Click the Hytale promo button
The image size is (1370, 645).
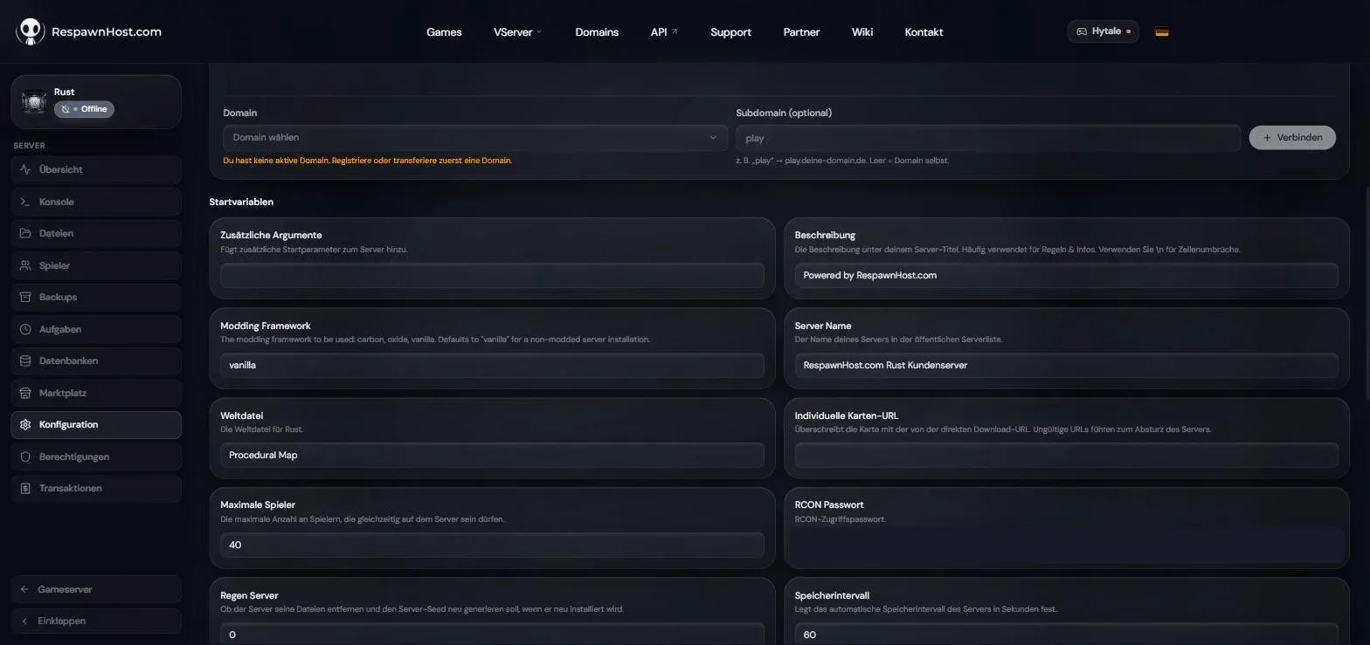(1103, 31)
